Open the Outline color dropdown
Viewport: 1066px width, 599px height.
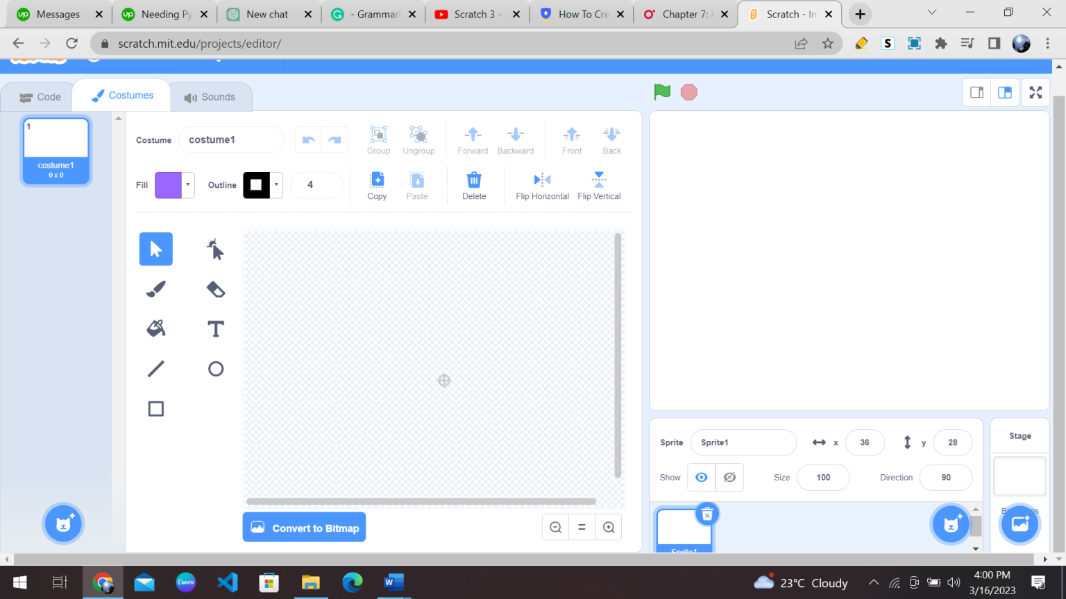pos(276,185)
